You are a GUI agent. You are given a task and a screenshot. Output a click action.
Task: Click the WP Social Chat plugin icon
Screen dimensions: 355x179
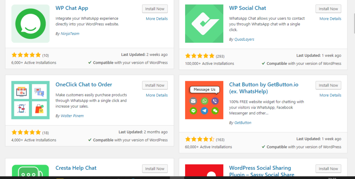[204, 24]
